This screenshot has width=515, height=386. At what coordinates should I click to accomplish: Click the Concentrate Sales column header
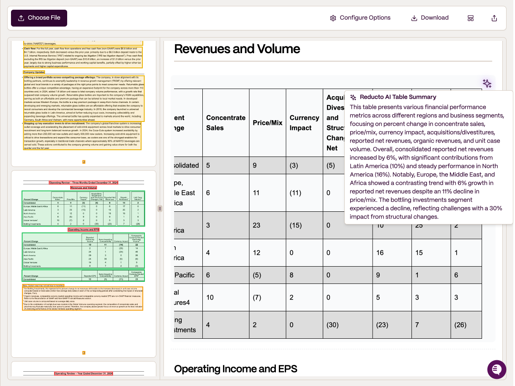tap(226, 123)
